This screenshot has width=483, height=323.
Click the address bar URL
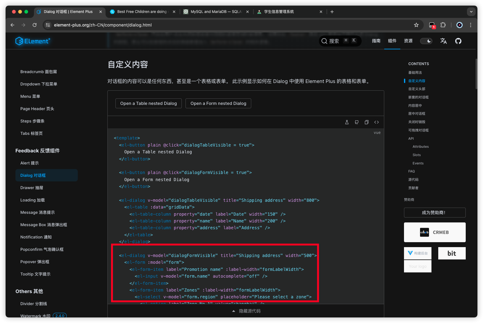point(103,25)
